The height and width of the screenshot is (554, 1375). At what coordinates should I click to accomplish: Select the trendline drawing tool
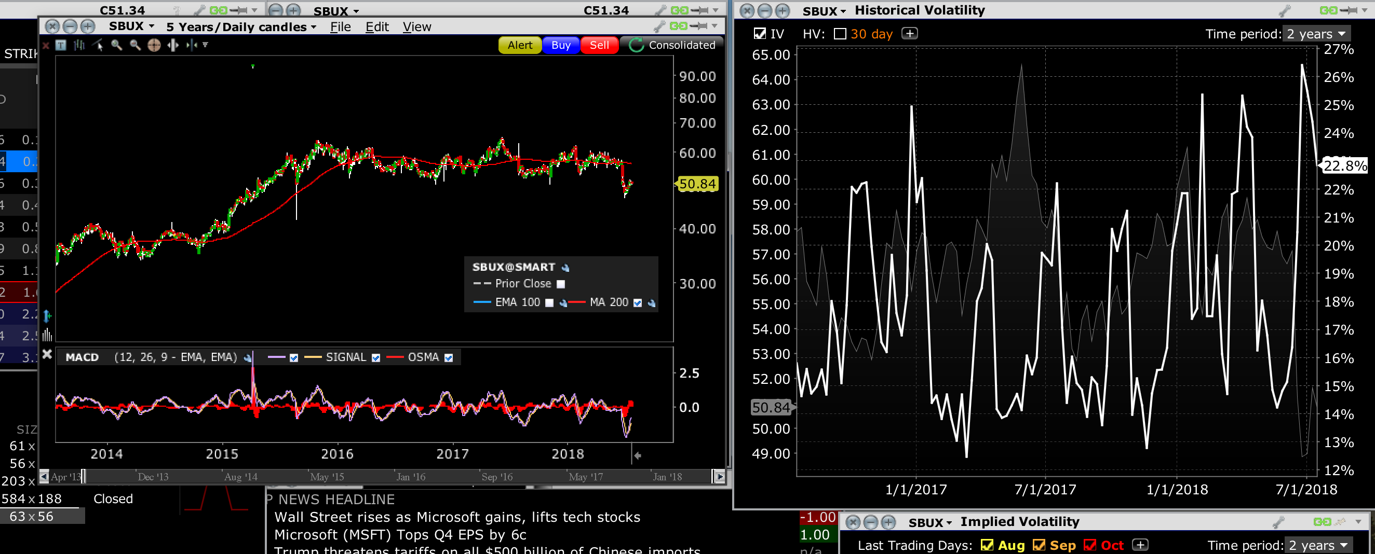point(98,45)
